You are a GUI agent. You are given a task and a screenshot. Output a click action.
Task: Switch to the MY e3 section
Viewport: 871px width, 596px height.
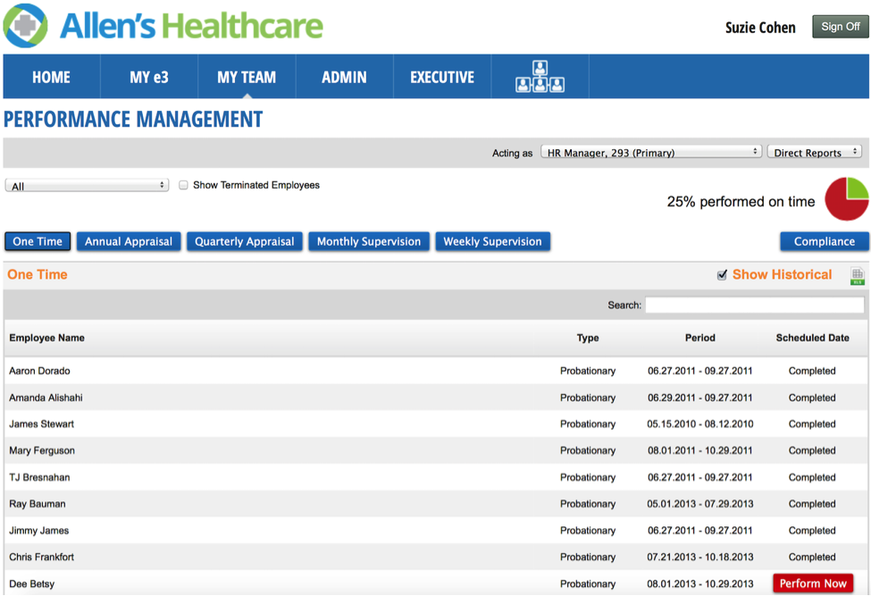pos(148,77)
